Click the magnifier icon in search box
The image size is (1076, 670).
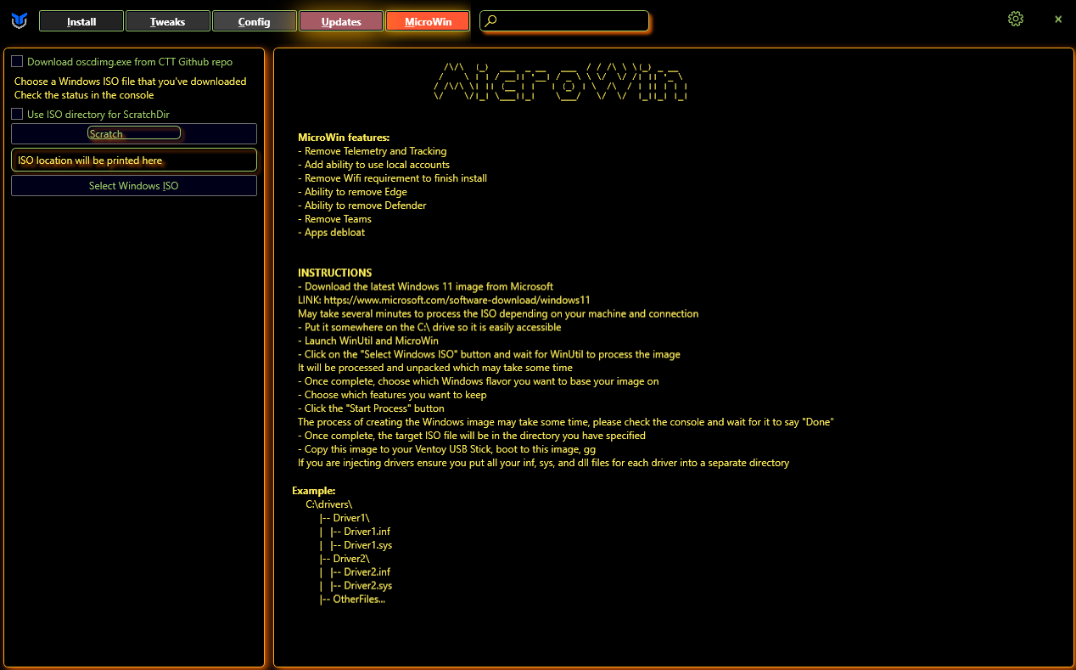[490, 21]
